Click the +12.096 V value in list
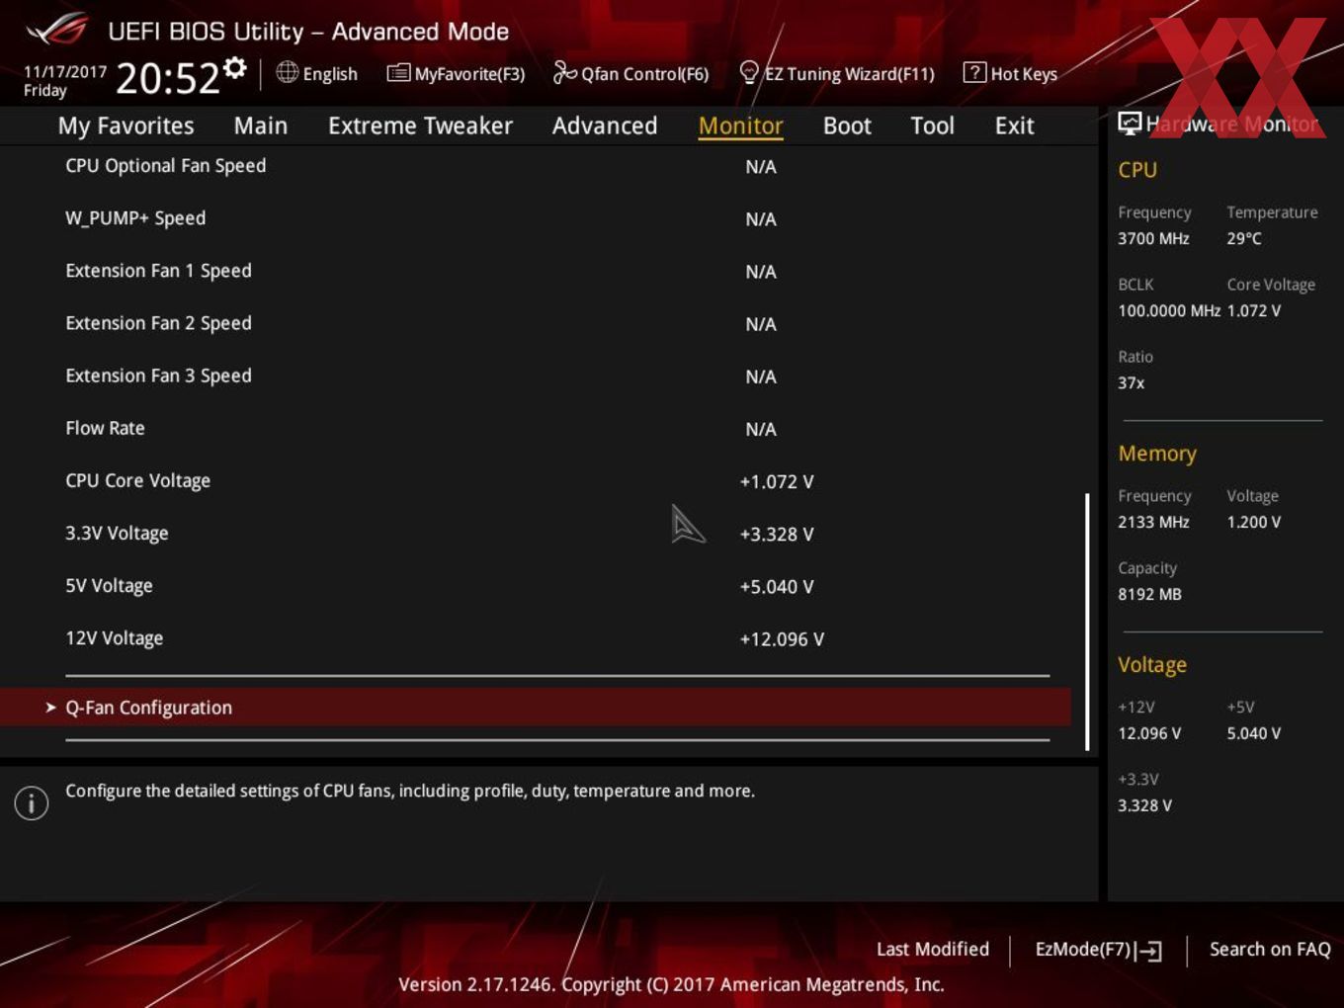Viewport: 1344px width, 1008px height. coord(782,638)
